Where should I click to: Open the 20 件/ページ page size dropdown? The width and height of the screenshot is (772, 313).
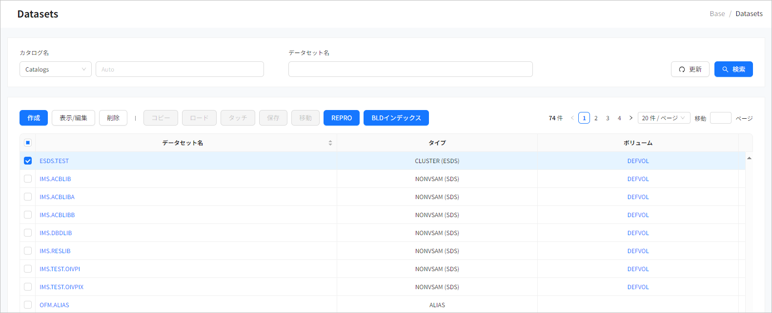pos(664,118)
